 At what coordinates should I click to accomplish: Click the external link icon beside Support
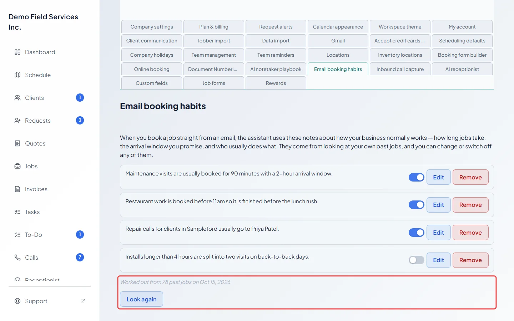click(x=83, y=301)
